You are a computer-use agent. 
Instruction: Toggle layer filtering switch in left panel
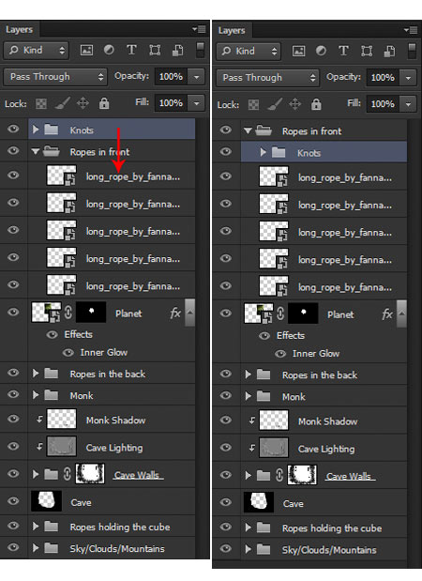201,50
